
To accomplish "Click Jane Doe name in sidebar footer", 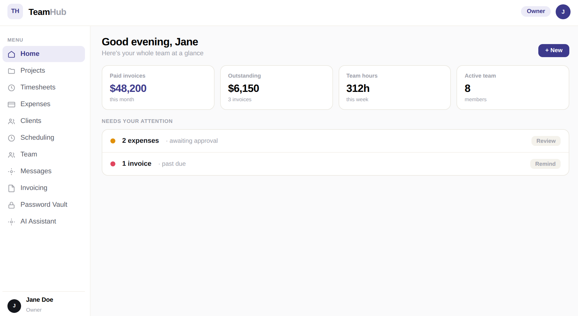I will [x=40, y=300].
